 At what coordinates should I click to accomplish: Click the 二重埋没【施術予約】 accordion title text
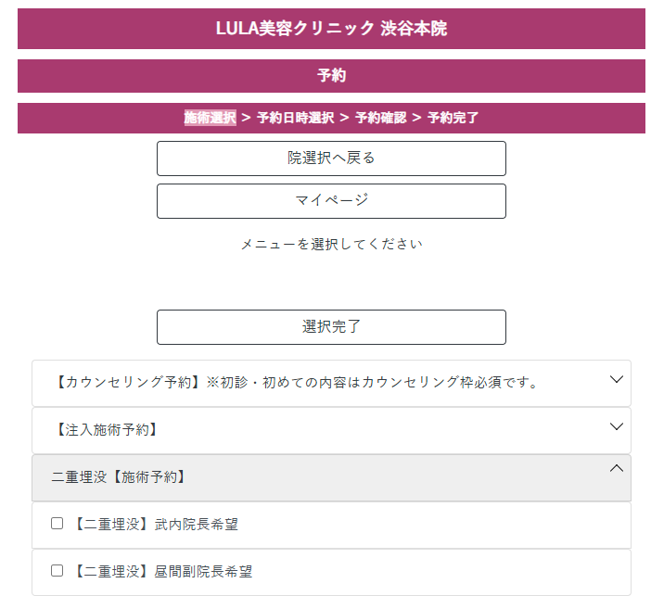(x=119, y=477)
